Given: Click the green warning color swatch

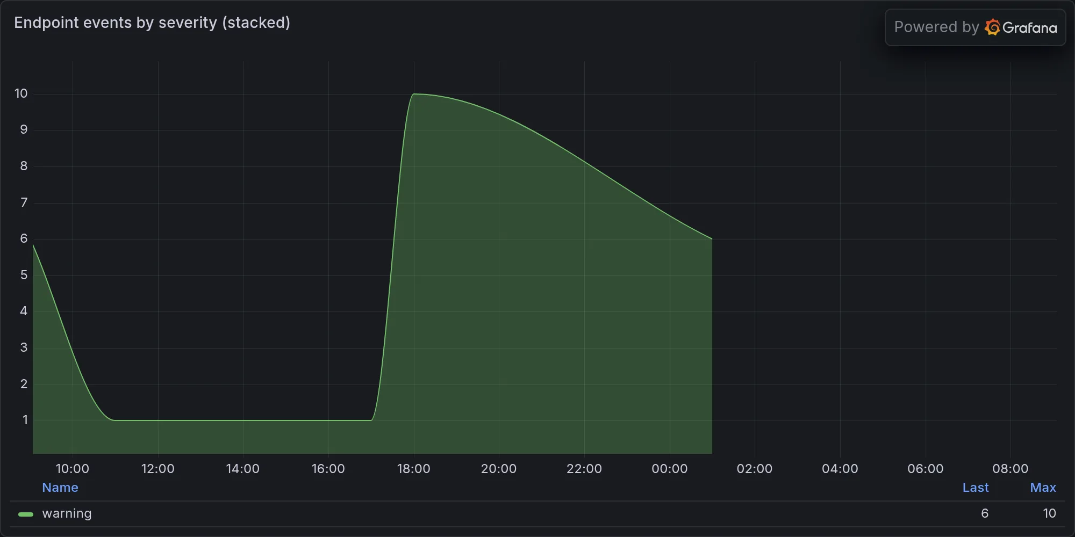Looking at the screenshot, I should coord(26,514).
